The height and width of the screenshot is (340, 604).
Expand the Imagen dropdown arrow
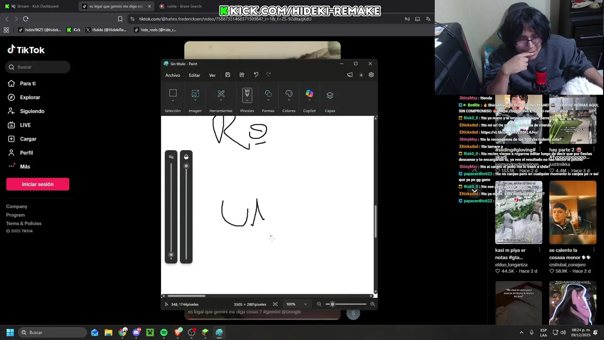click(195, 101)
